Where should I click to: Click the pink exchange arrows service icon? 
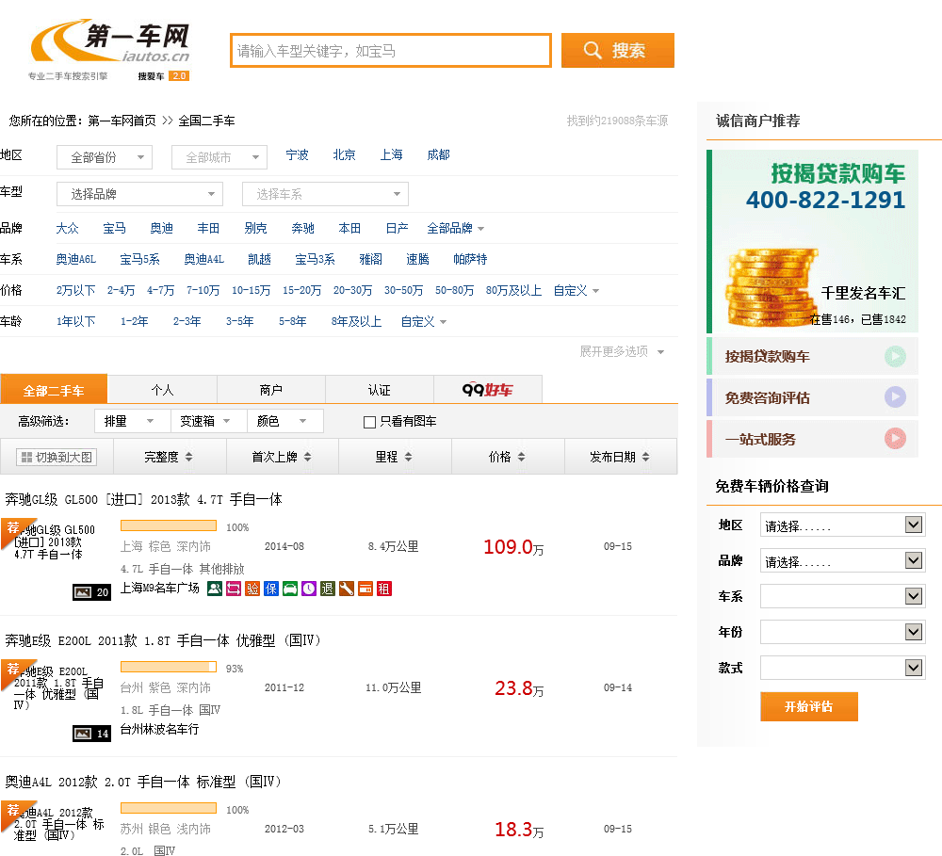coord(233,589)
